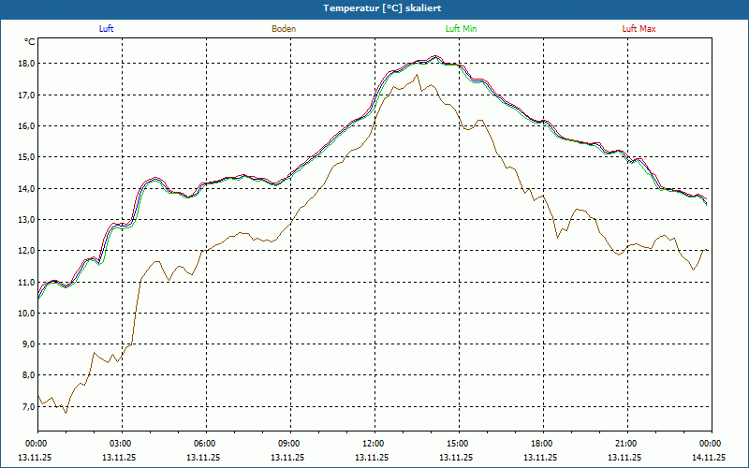This screenshot has width=749, height=468.
Task: Toggle the 'Luft Max' legend entry
Action: (639, 29)
